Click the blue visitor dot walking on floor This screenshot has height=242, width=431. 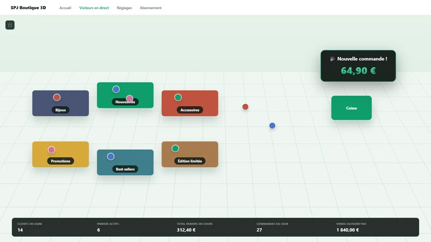[272, 126]
